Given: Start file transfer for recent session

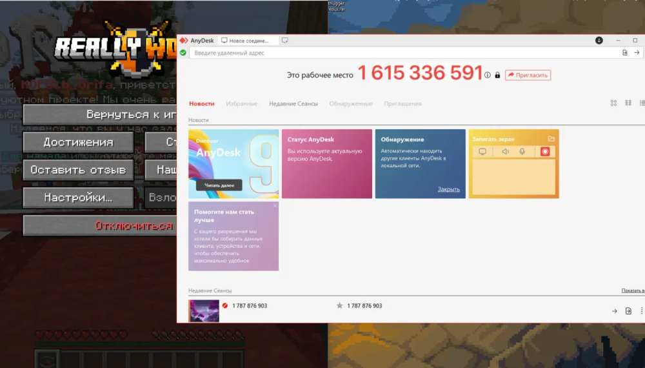Looking at the screenshot, I should click(628, 311).
